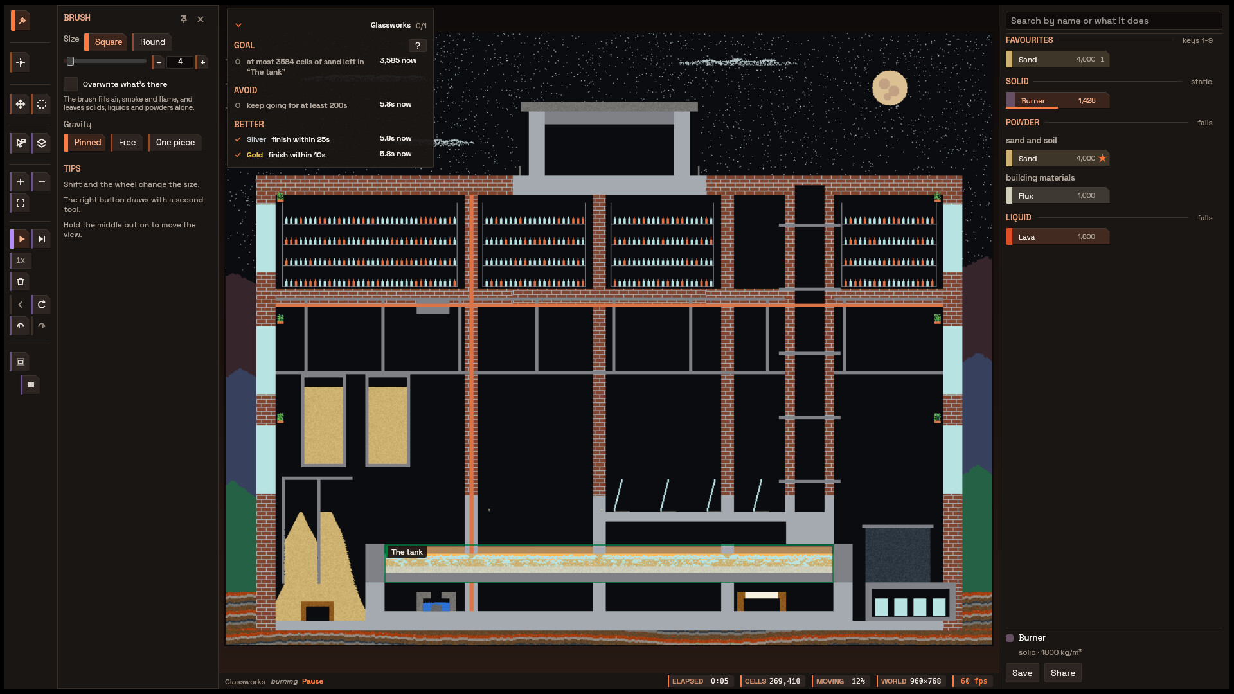
Task: Choose the Round brush shape
Action: tap(152, 42)
